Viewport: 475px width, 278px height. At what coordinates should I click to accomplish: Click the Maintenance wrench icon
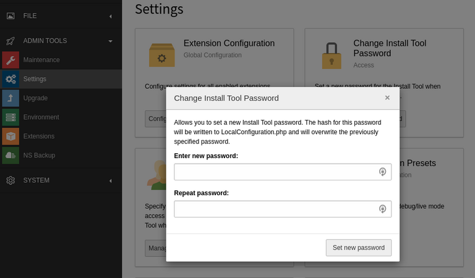11,60
